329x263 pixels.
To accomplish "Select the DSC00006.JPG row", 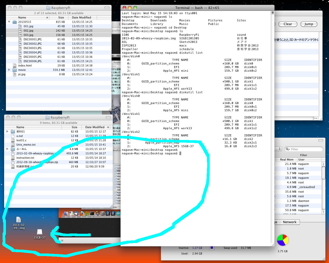I will click(x=59, y=61).
